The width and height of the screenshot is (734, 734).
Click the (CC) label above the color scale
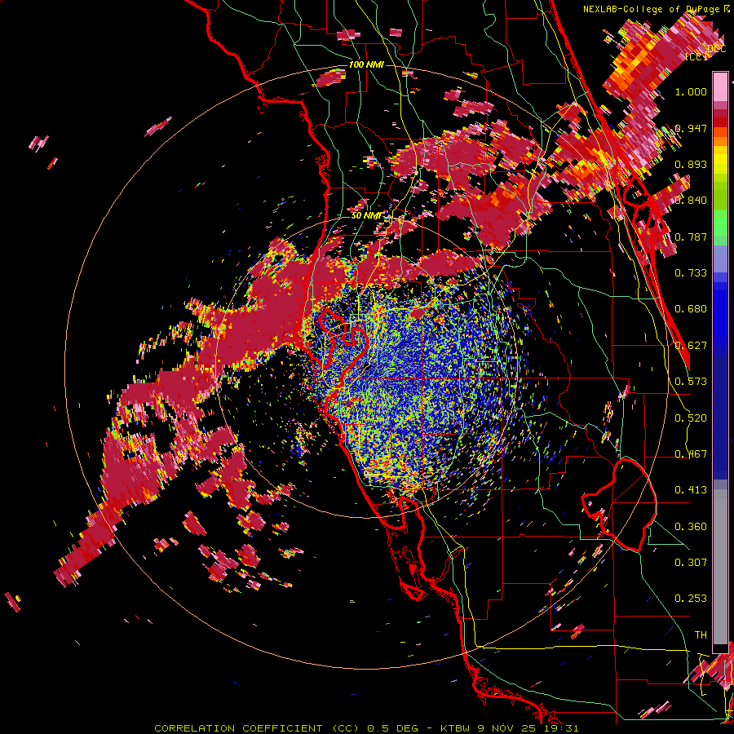coord(696,56)
